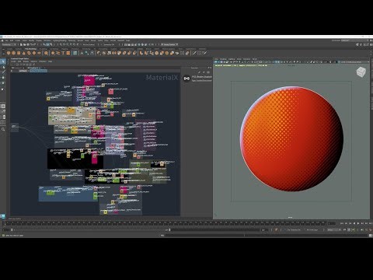Open the viewport Panels menu
Screen dimensions: 373x280
click(x=255, y=59)
